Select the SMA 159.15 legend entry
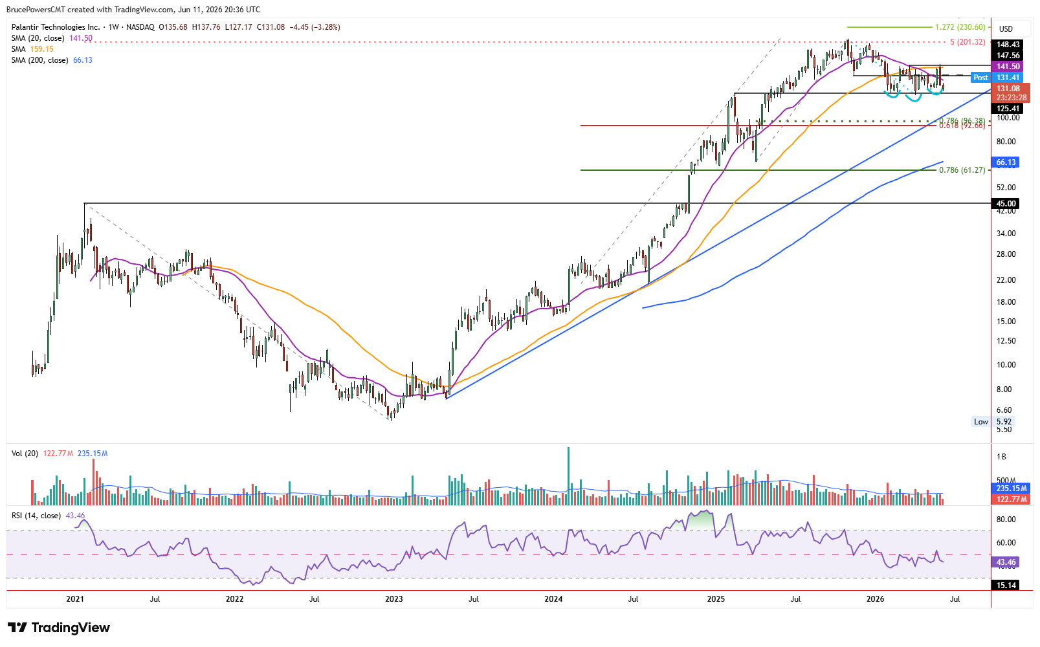This screenshot has height=647, width=1040. click(32, 49)
